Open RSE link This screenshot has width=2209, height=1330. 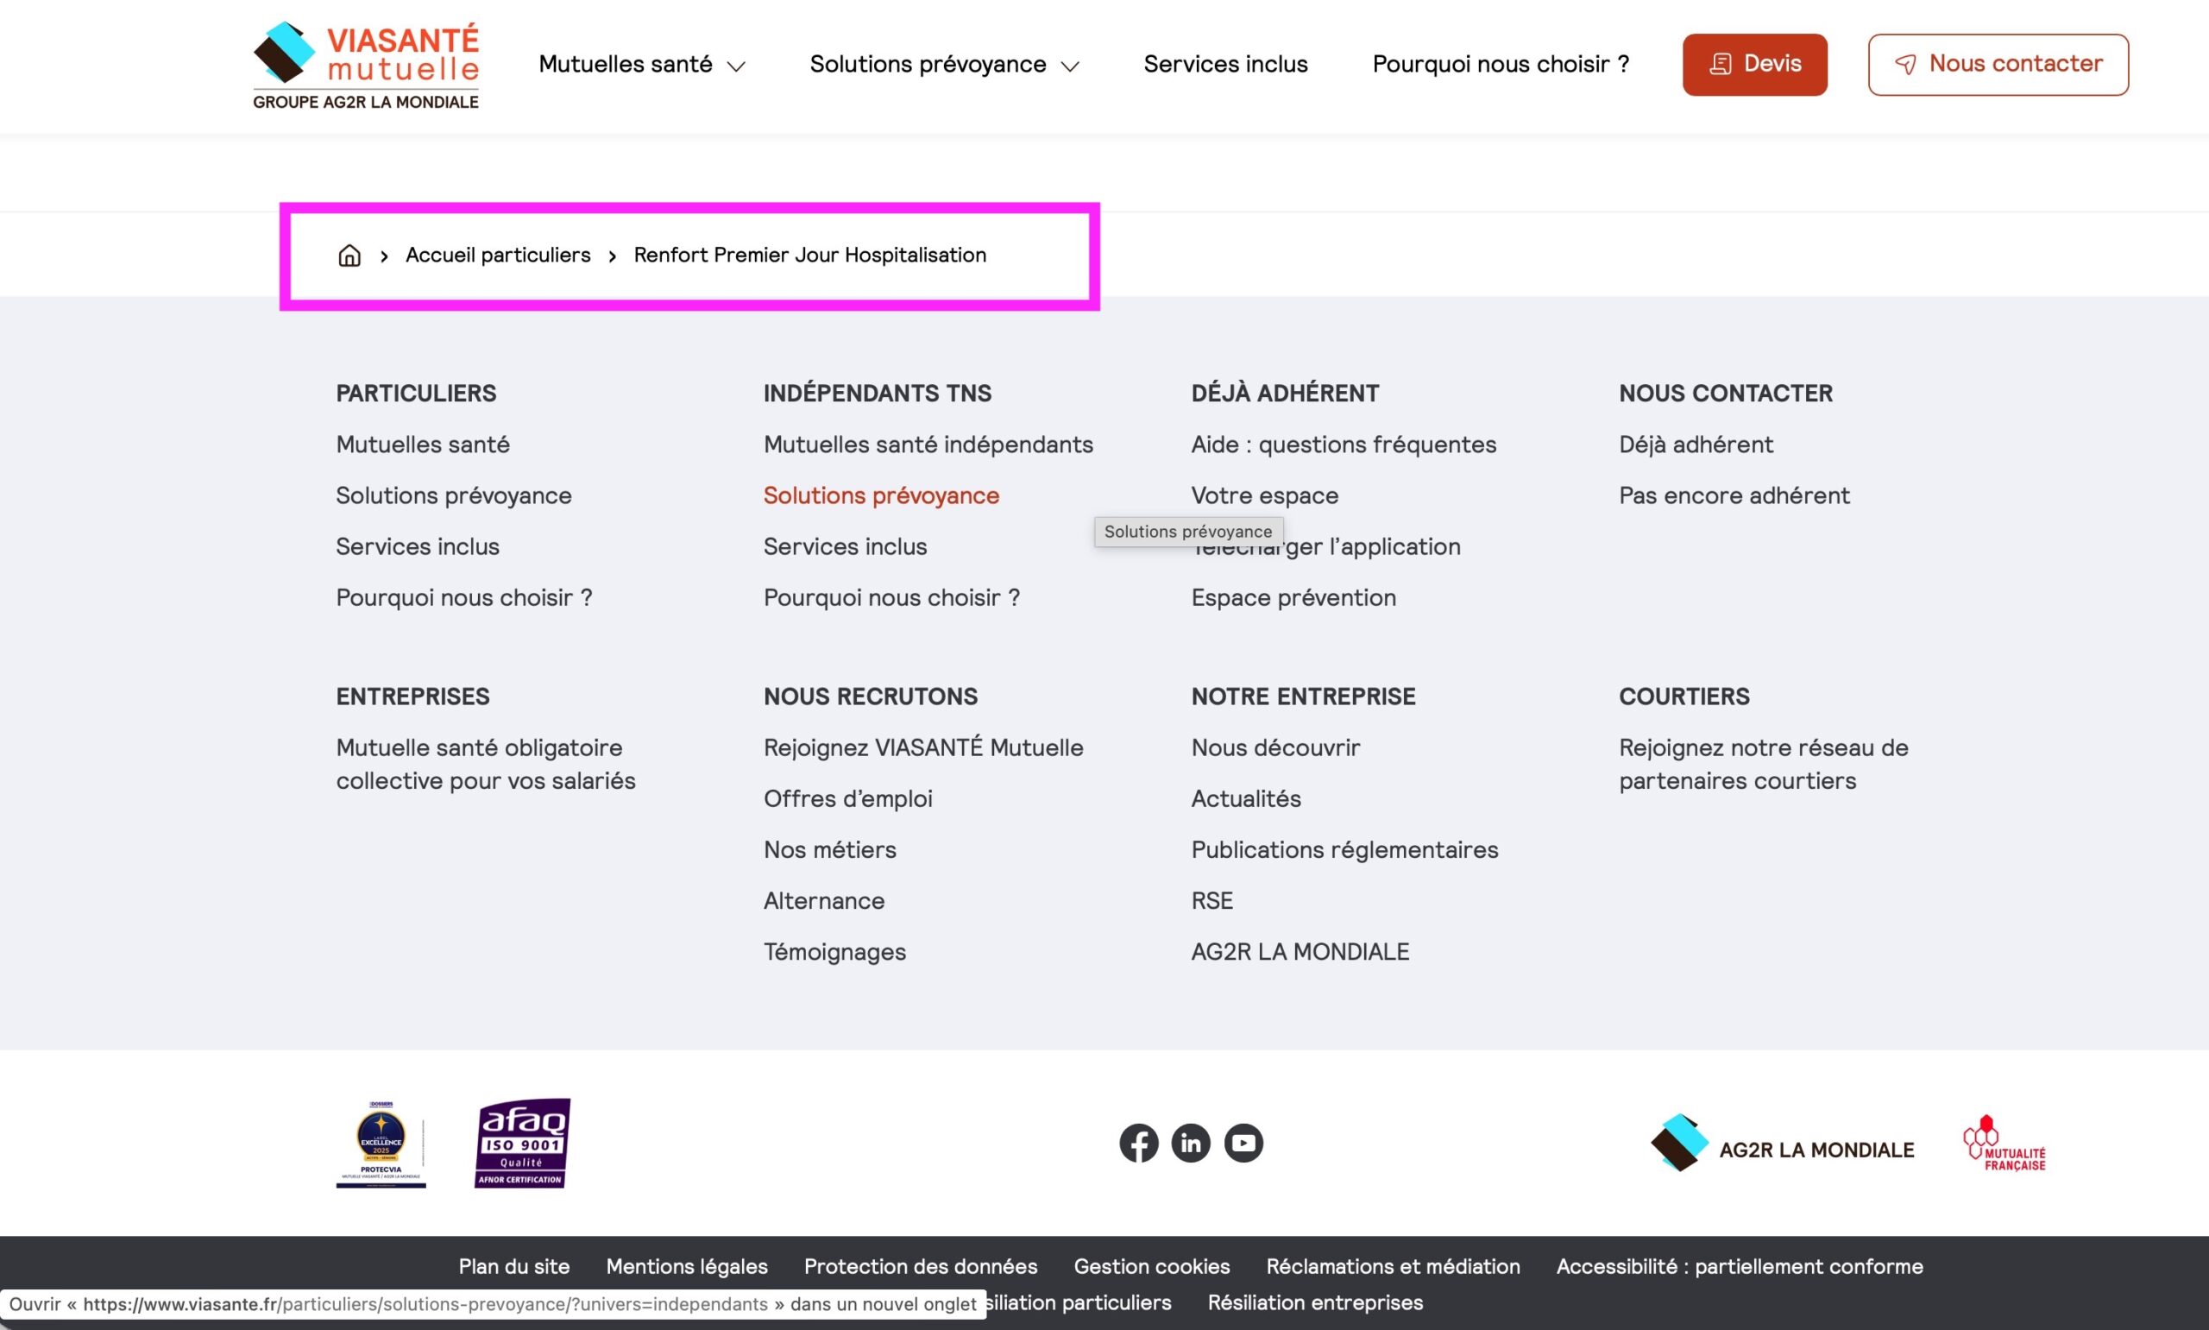pos(1212,901)
